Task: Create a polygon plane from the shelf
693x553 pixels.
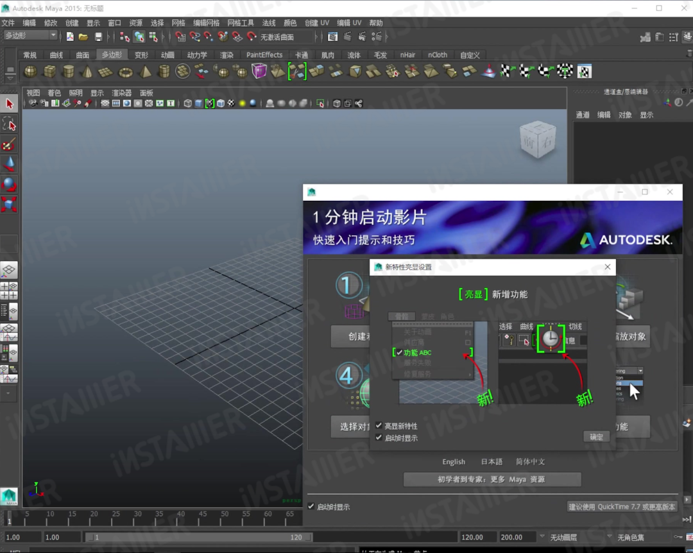Action: click(106, 71)
